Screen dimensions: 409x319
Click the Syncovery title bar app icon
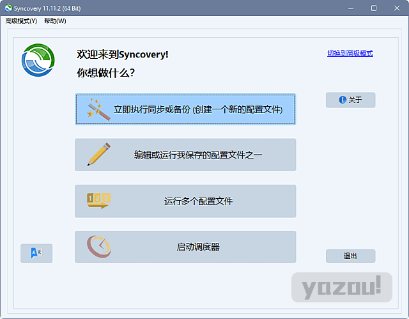8,8
